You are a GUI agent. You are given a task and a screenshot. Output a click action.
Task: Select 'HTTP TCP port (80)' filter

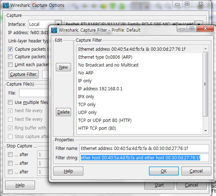[140, 128]
